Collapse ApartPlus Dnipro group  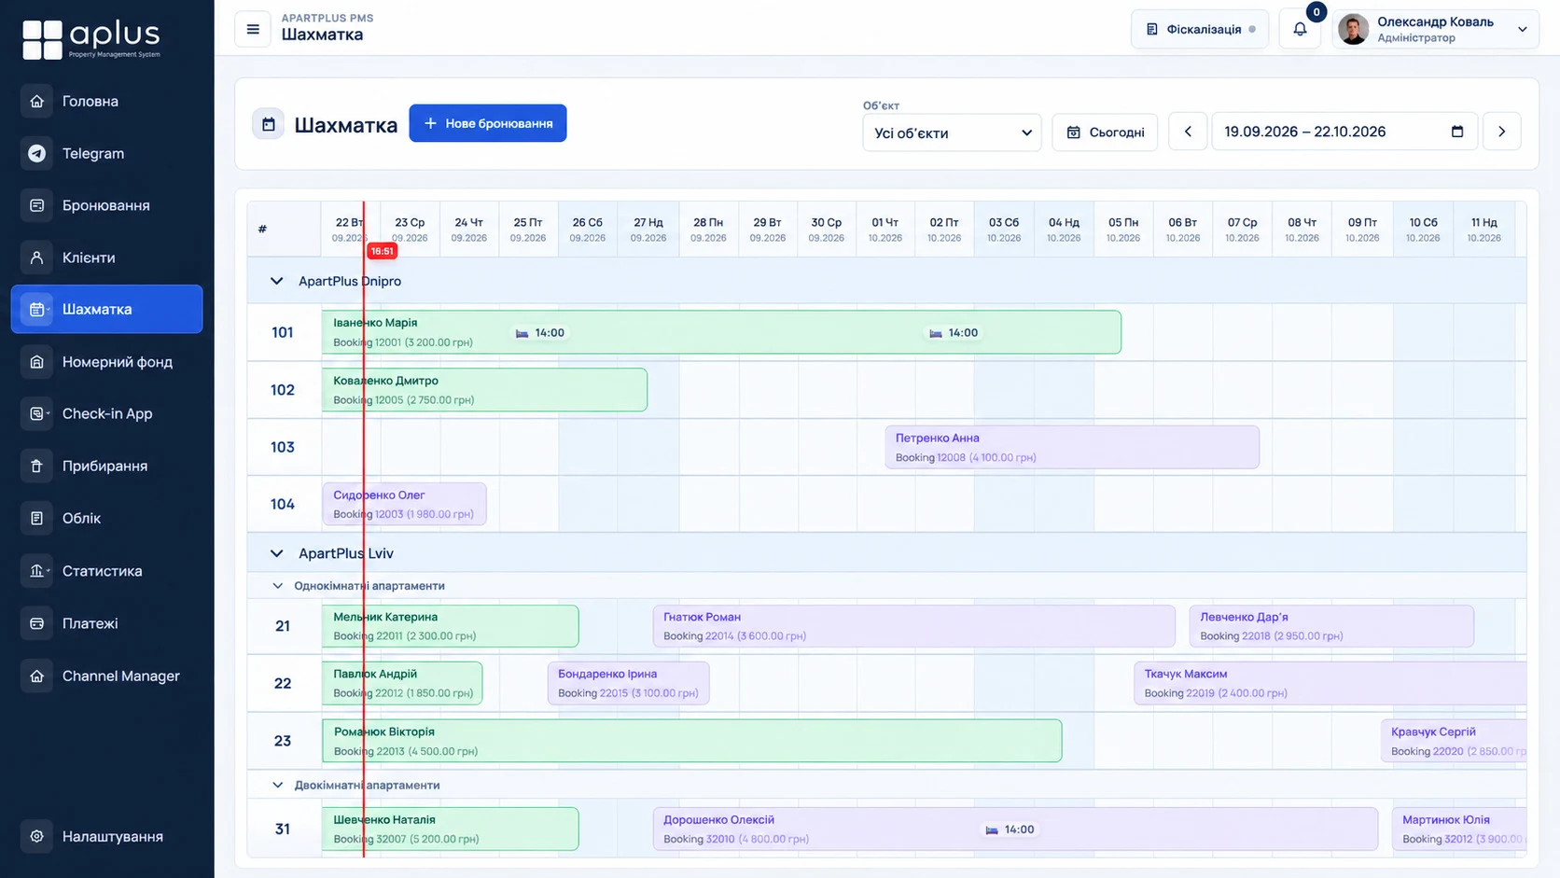[276, 281]
